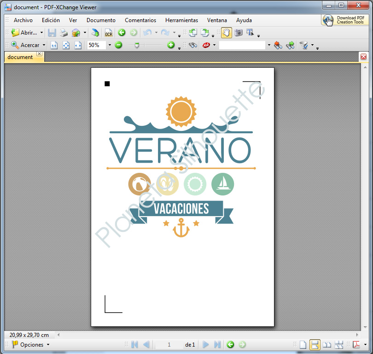The image size is (373, 354).
Task: Open the search box history dropdown
Action: point(269,45)
